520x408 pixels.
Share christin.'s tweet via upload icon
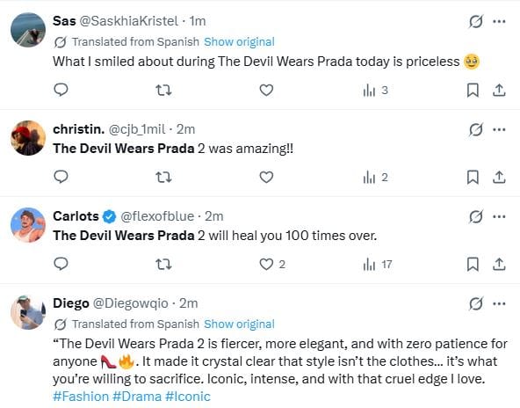(499, 178)
